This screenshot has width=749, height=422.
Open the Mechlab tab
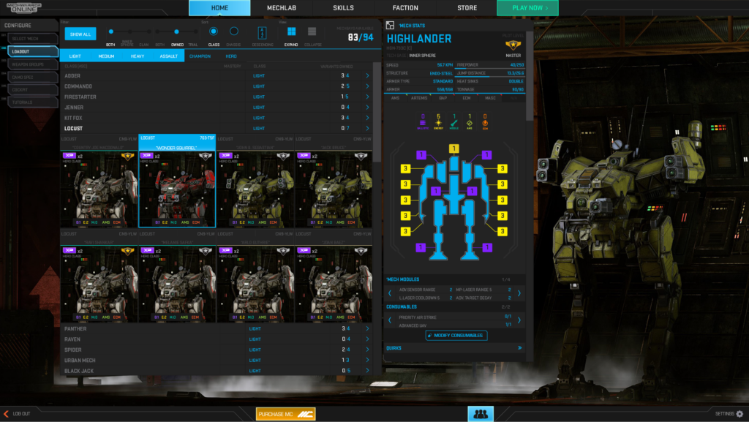[282, 8]
